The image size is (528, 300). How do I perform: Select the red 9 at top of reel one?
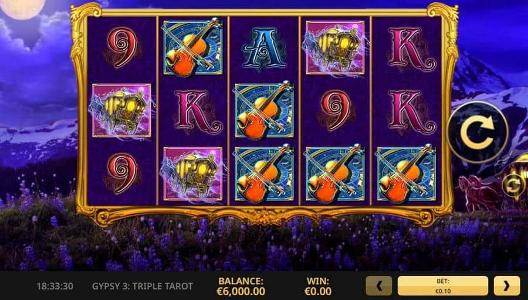tap(122, 47)
